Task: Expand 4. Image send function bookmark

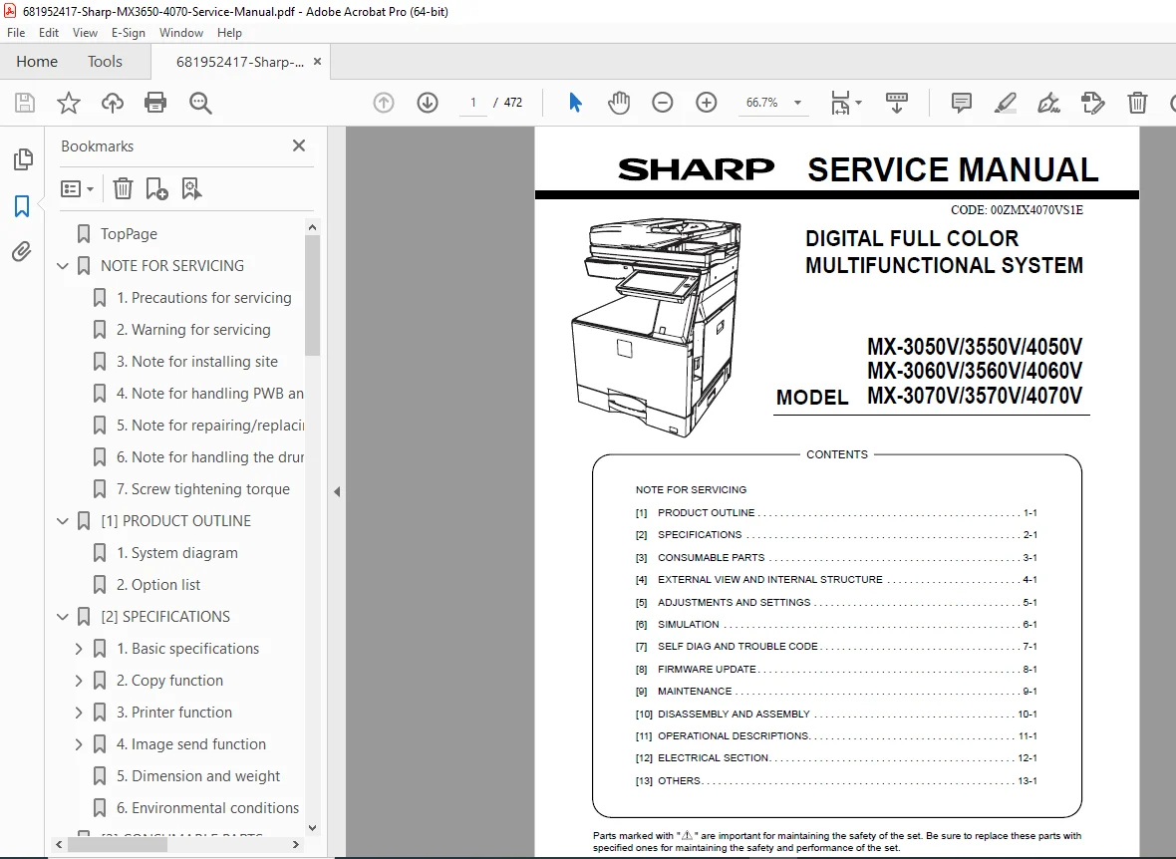Action: pos(79,744)
